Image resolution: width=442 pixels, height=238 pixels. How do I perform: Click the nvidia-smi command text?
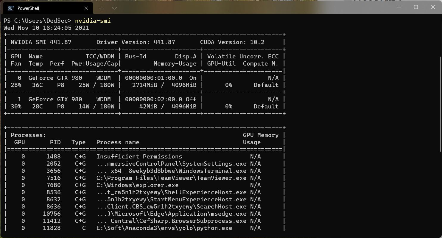[x=93, y=21]
